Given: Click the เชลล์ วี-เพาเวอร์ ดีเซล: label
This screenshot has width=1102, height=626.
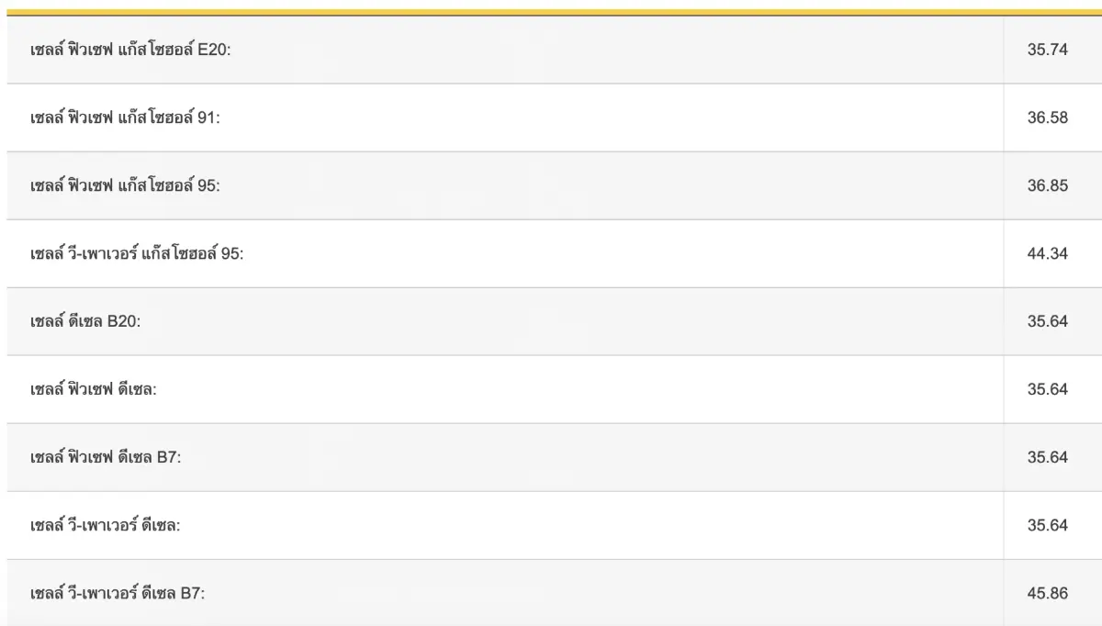Looking at the screenshot, I should click(105, 525).
